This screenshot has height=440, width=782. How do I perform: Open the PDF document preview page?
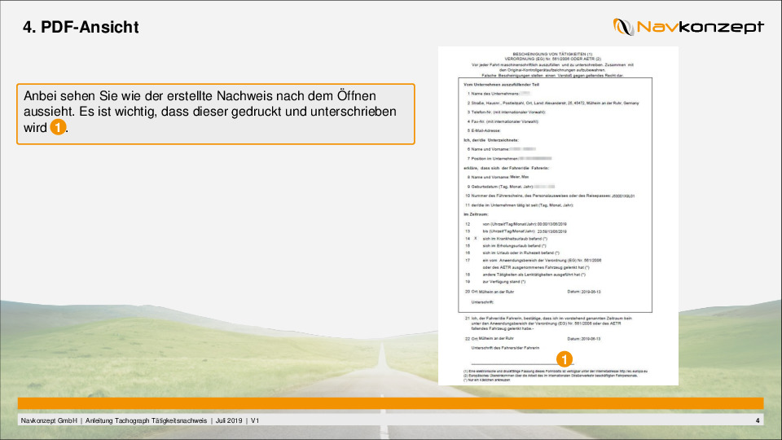558,215
